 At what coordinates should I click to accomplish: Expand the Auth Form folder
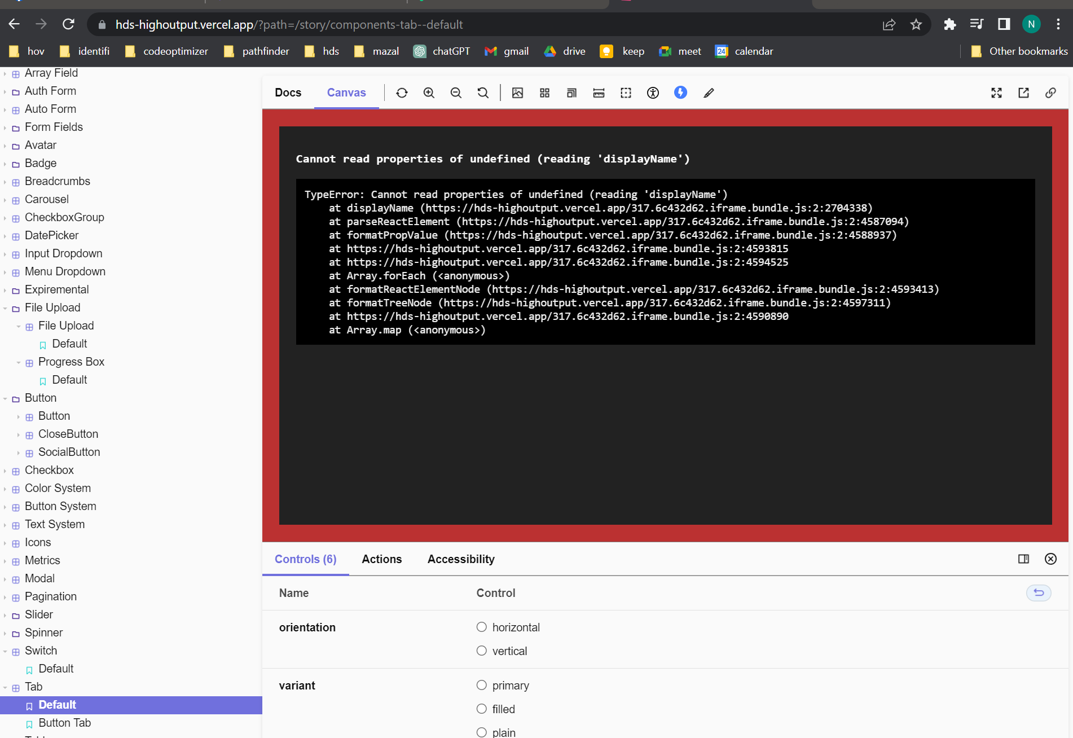point(50,91)
